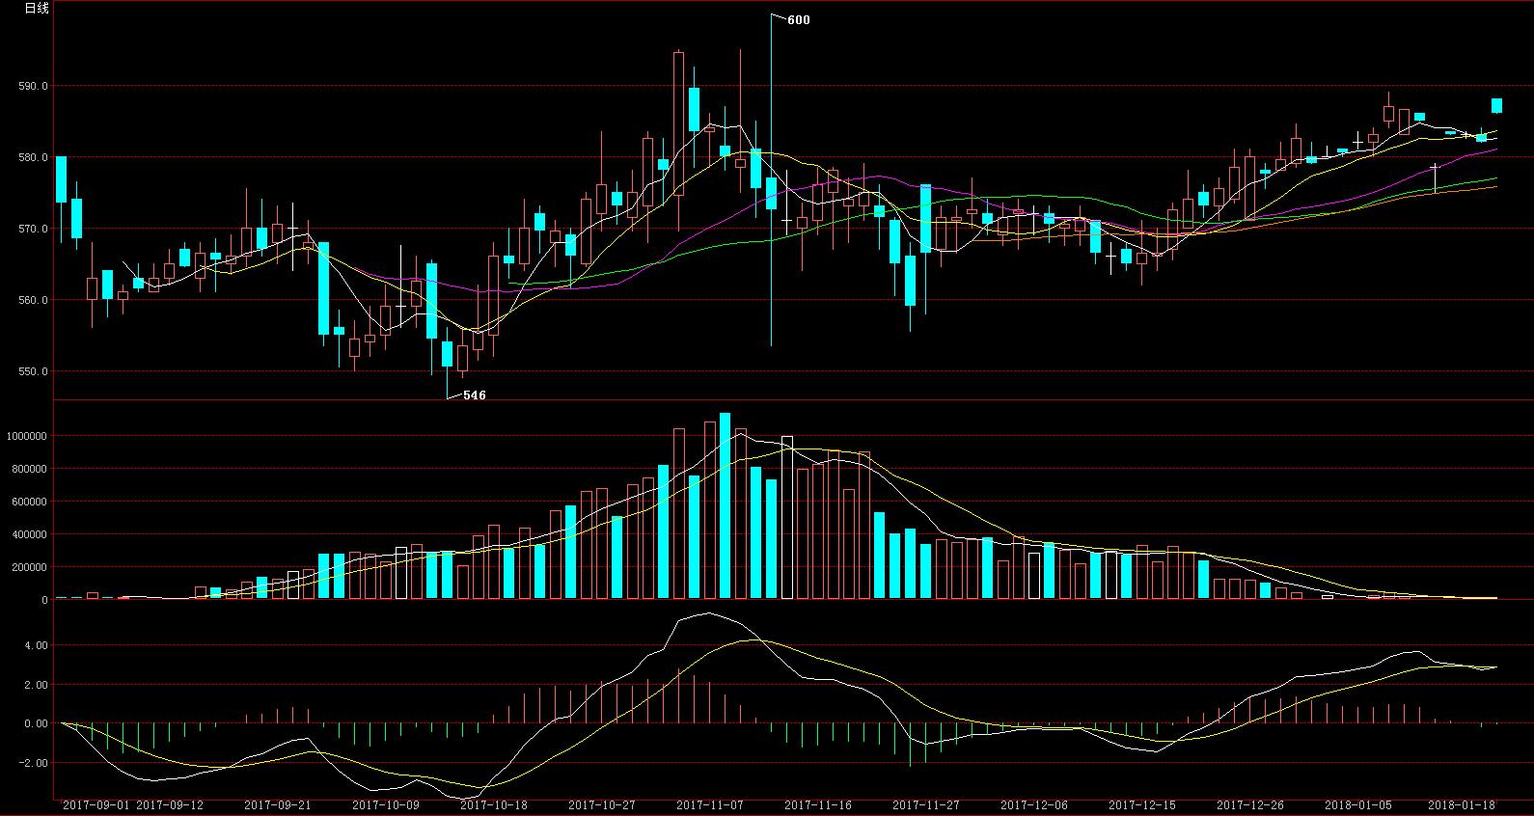1534x816 pixels.
Task: Click date label 2017-10-18
Action: coord(494,804)
